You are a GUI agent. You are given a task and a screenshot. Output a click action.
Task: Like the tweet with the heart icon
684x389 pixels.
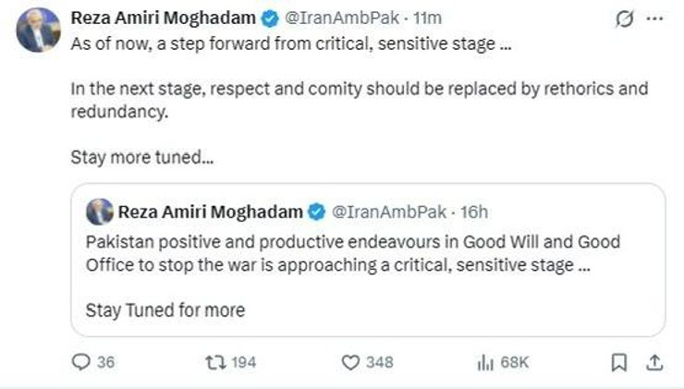[x=350, y=363]
